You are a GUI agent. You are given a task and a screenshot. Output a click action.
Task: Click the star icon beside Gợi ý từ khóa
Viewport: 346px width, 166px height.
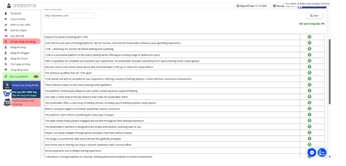click(6, 19)
